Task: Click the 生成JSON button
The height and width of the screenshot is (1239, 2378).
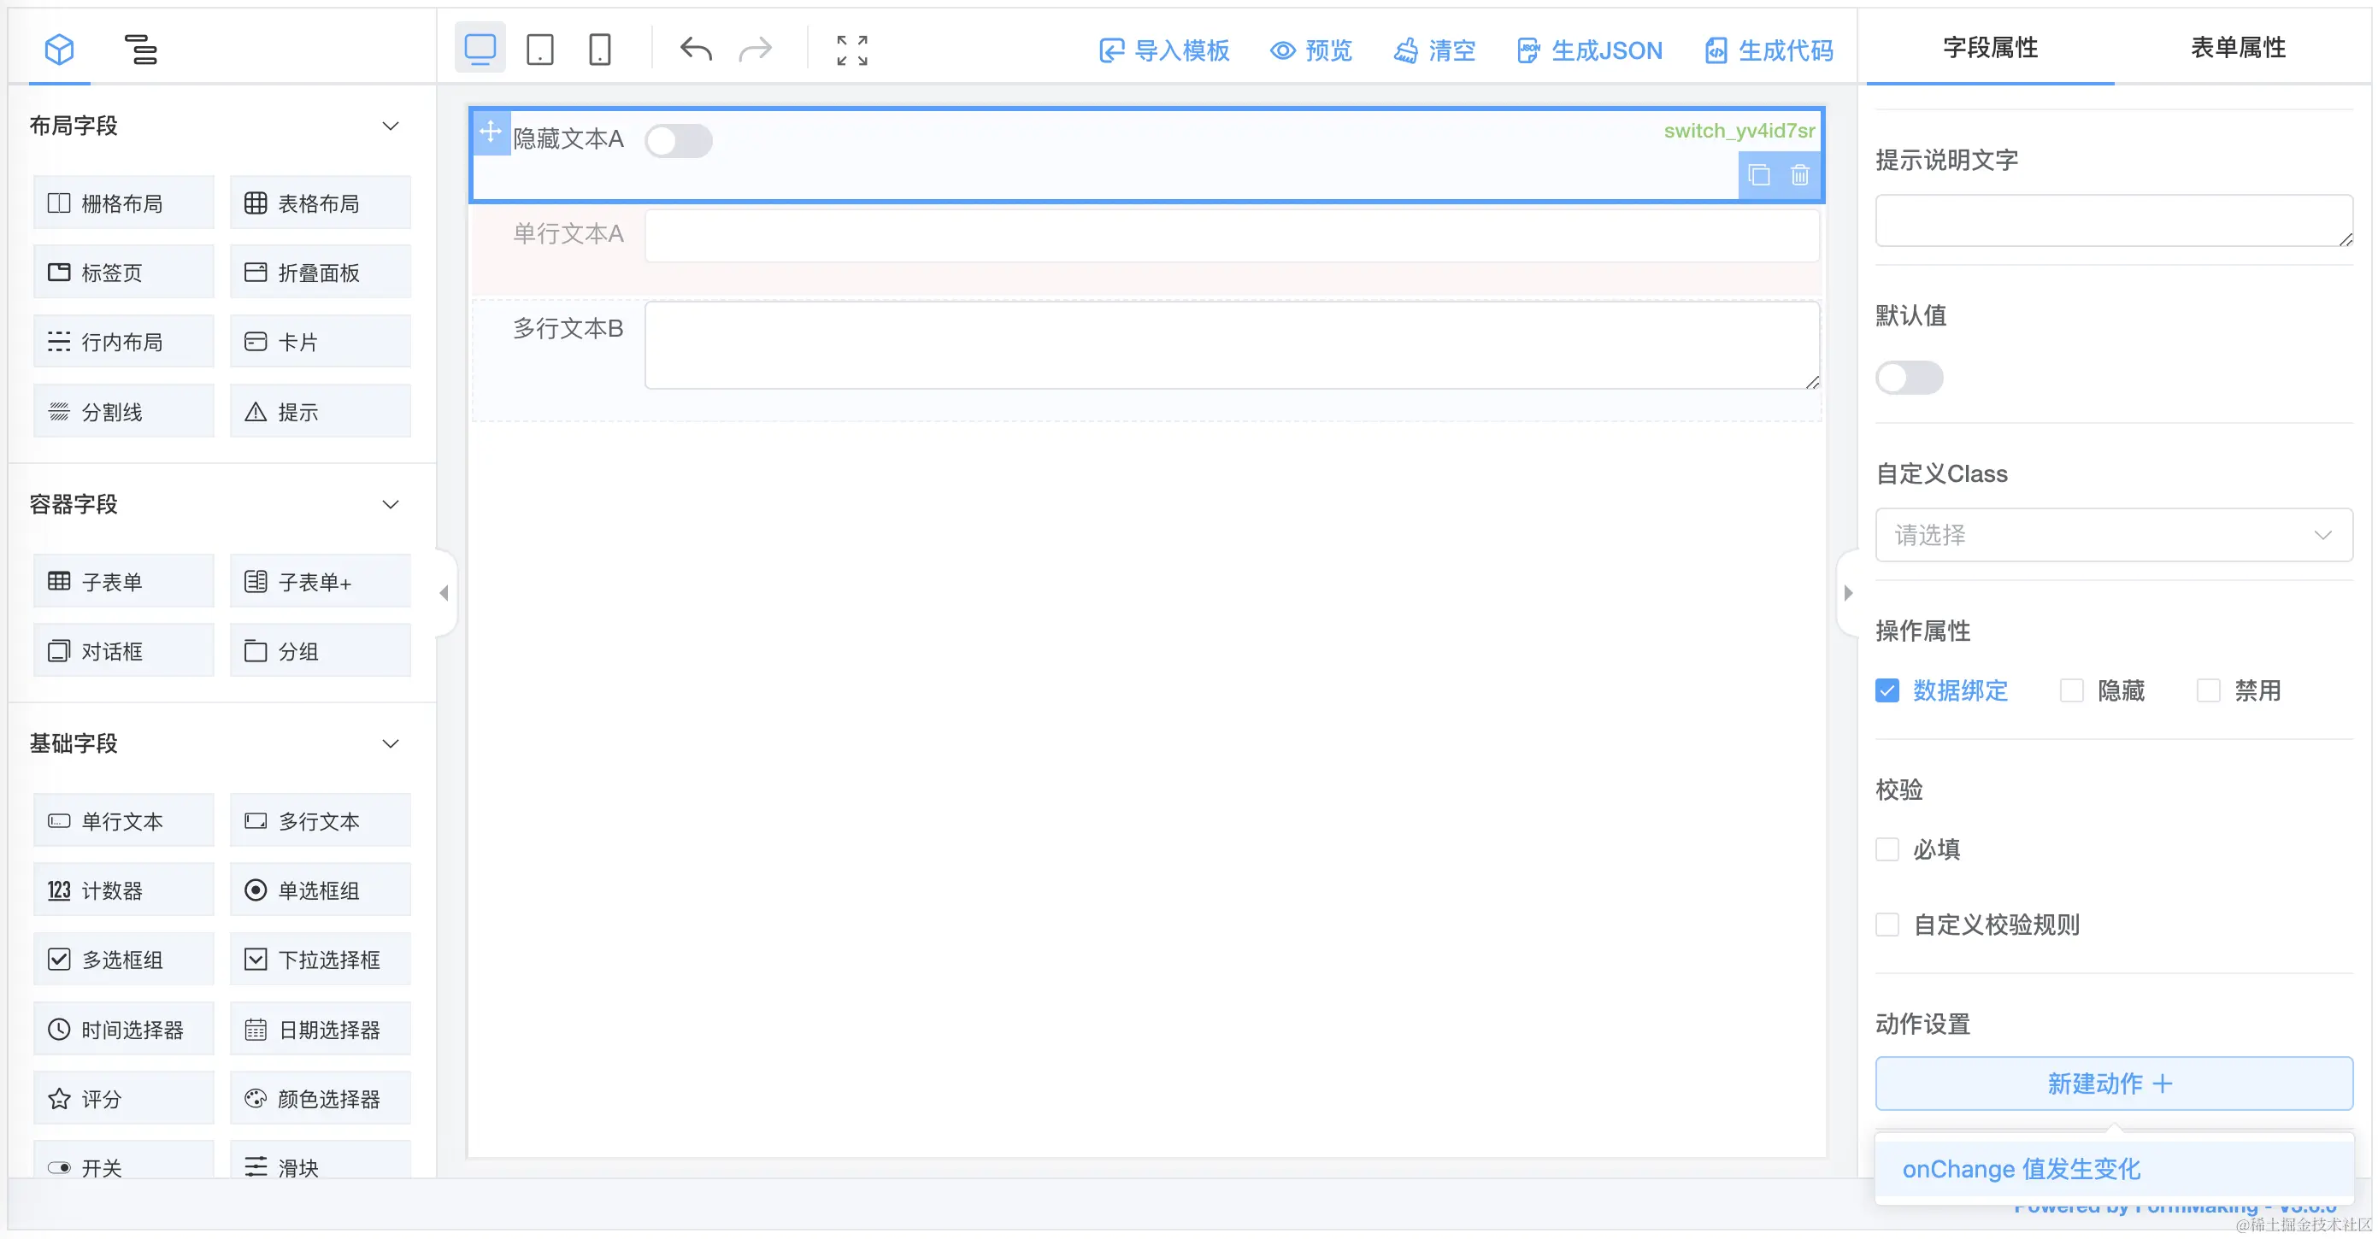Action: click(x=1590, y=50)
